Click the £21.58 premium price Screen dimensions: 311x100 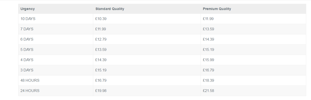(208, 91)
